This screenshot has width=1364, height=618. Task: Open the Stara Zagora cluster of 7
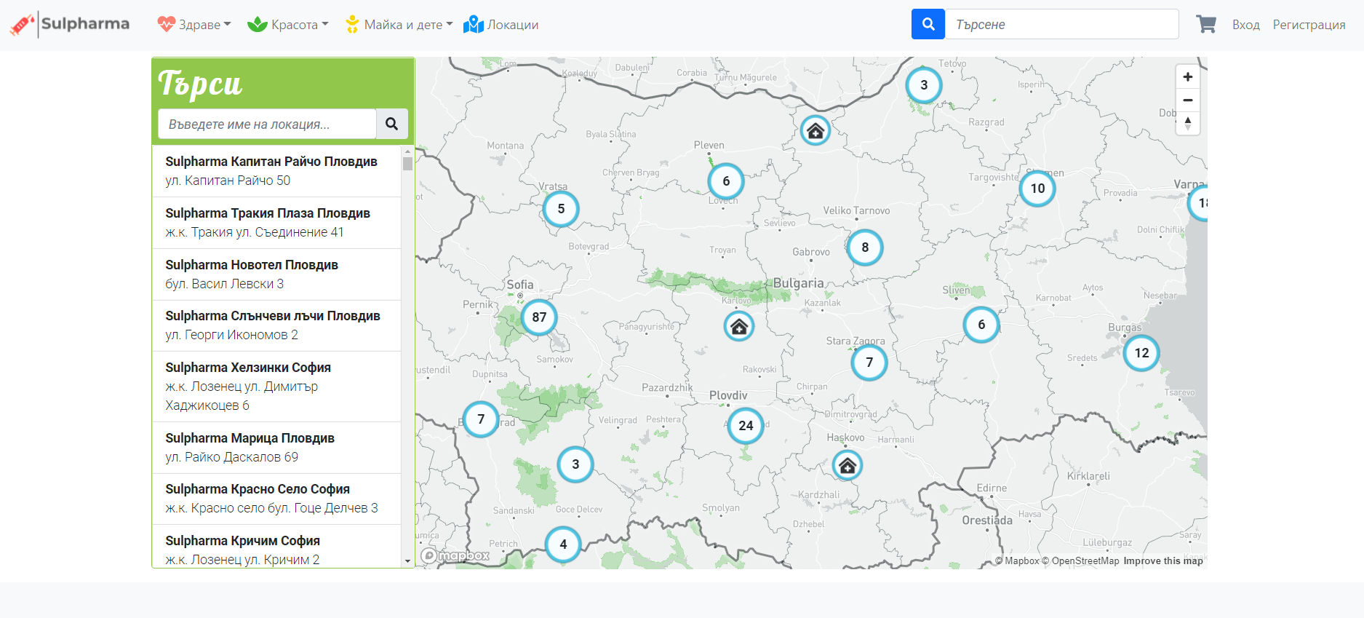click(869, 363)
